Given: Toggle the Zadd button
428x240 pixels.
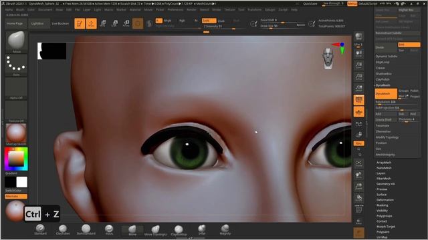Looking at the screenshot, I should tap(209, 21).
